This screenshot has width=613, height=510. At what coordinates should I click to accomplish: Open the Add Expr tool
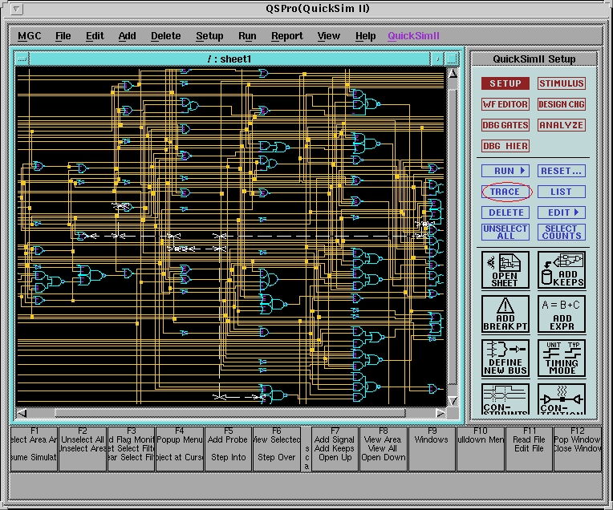[x=562, y=314]
